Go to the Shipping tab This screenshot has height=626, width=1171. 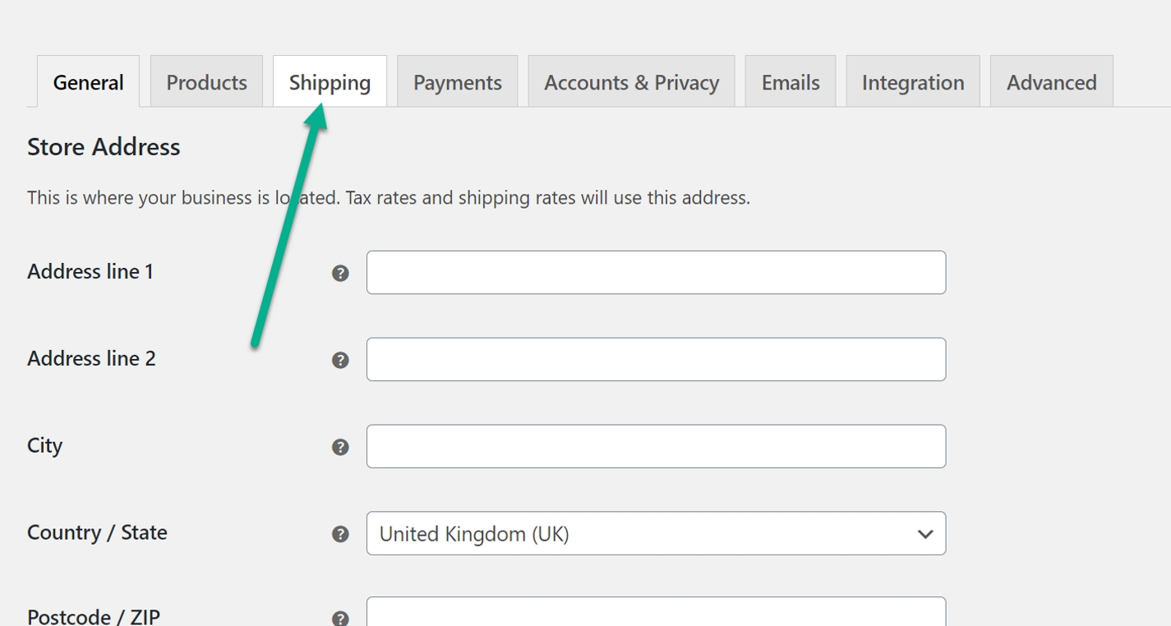[x=330, y=82]
